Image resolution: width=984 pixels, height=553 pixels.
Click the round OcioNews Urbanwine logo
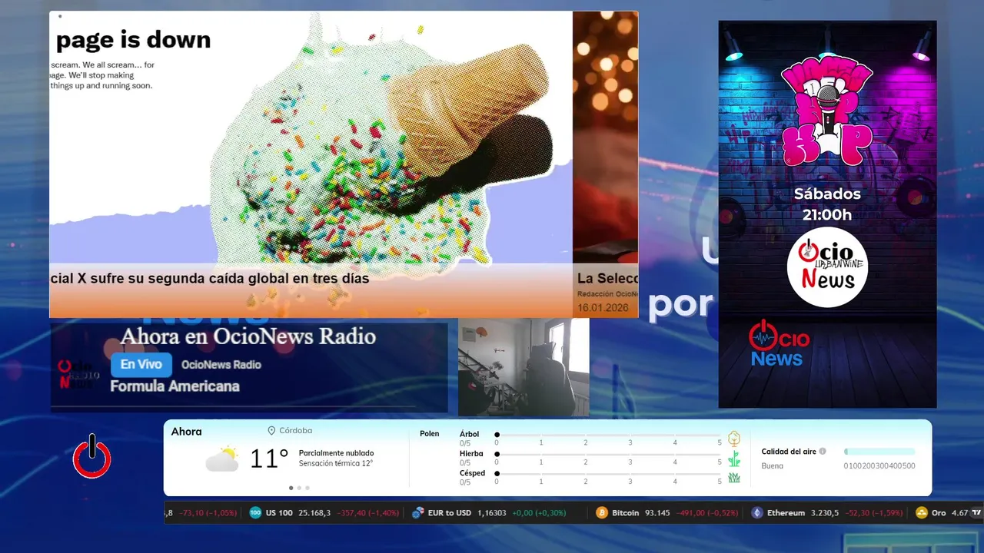827,267
